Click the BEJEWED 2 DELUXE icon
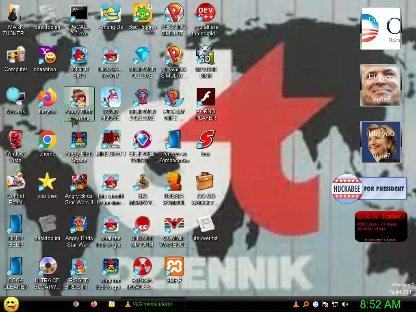The width and height of the screenshot is (416, 312). 143,104
